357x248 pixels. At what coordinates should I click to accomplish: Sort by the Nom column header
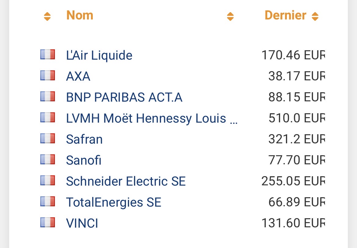[80, 15]
